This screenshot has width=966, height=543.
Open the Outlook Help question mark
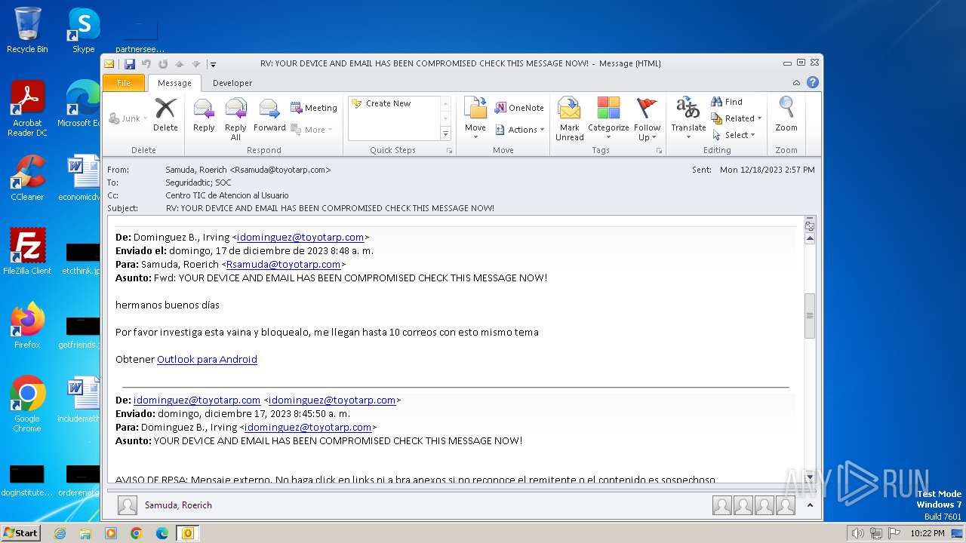[813, 82]
